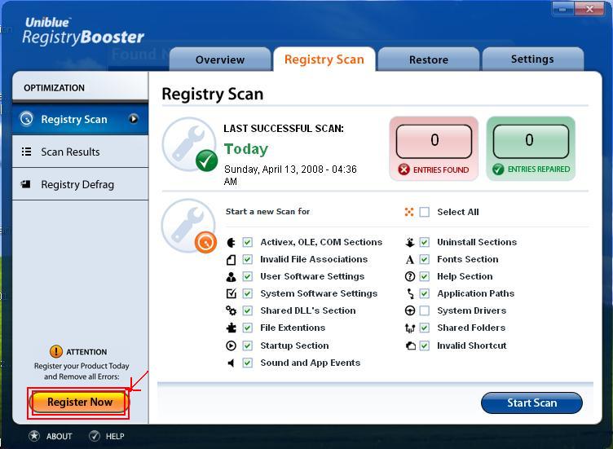Image resolution: width=613 pixels, height=449 pixels.
Task: Click the green Entries Repaired check icon
Action: pyautogui.click(x=498, y=169)
